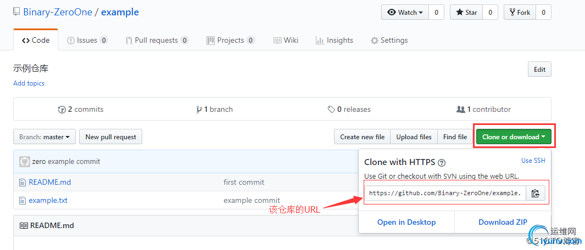Image resolution: width=585 pixels, height=250 pixels.
Task: Open the 2 commits history
Action: coord(81,109)
